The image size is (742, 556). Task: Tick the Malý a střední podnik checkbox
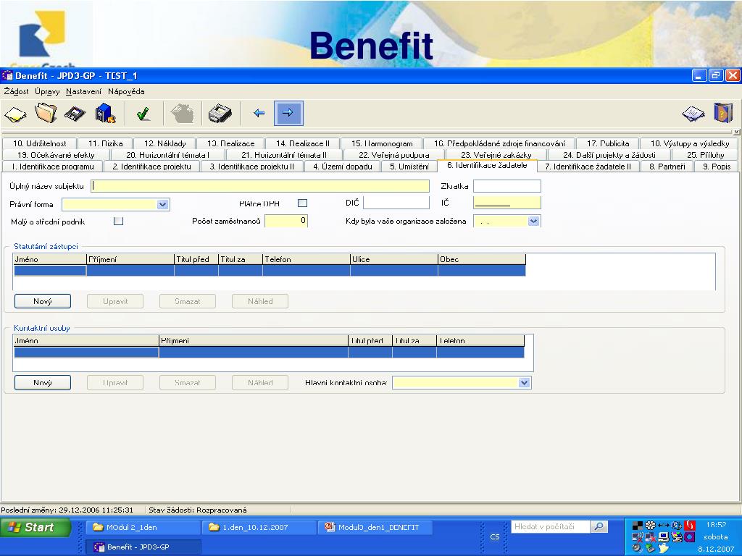(118, 221)
